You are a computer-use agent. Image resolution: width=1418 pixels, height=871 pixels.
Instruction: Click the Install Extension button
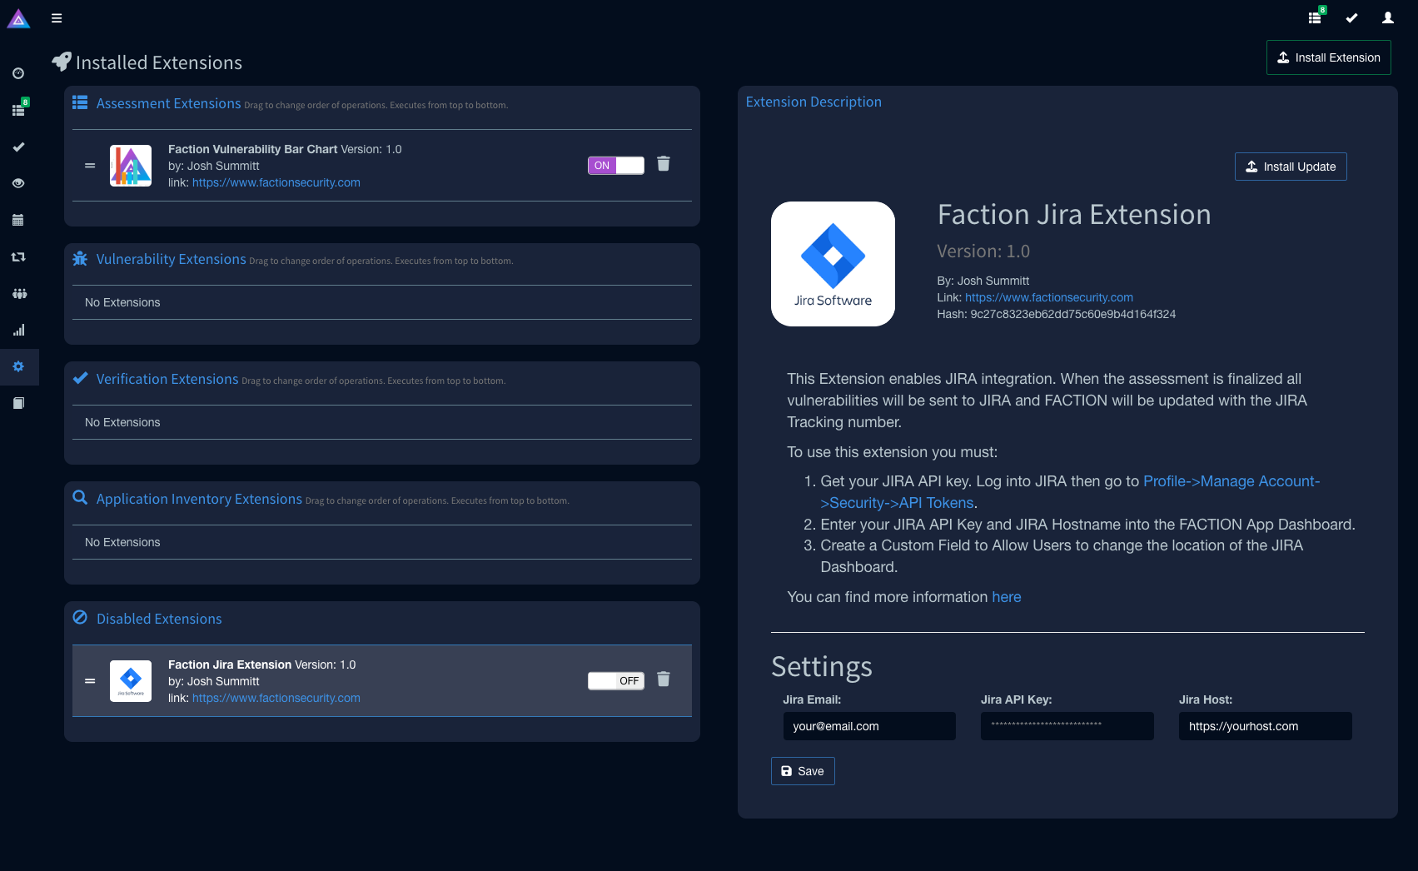[x=1329, y=57]
